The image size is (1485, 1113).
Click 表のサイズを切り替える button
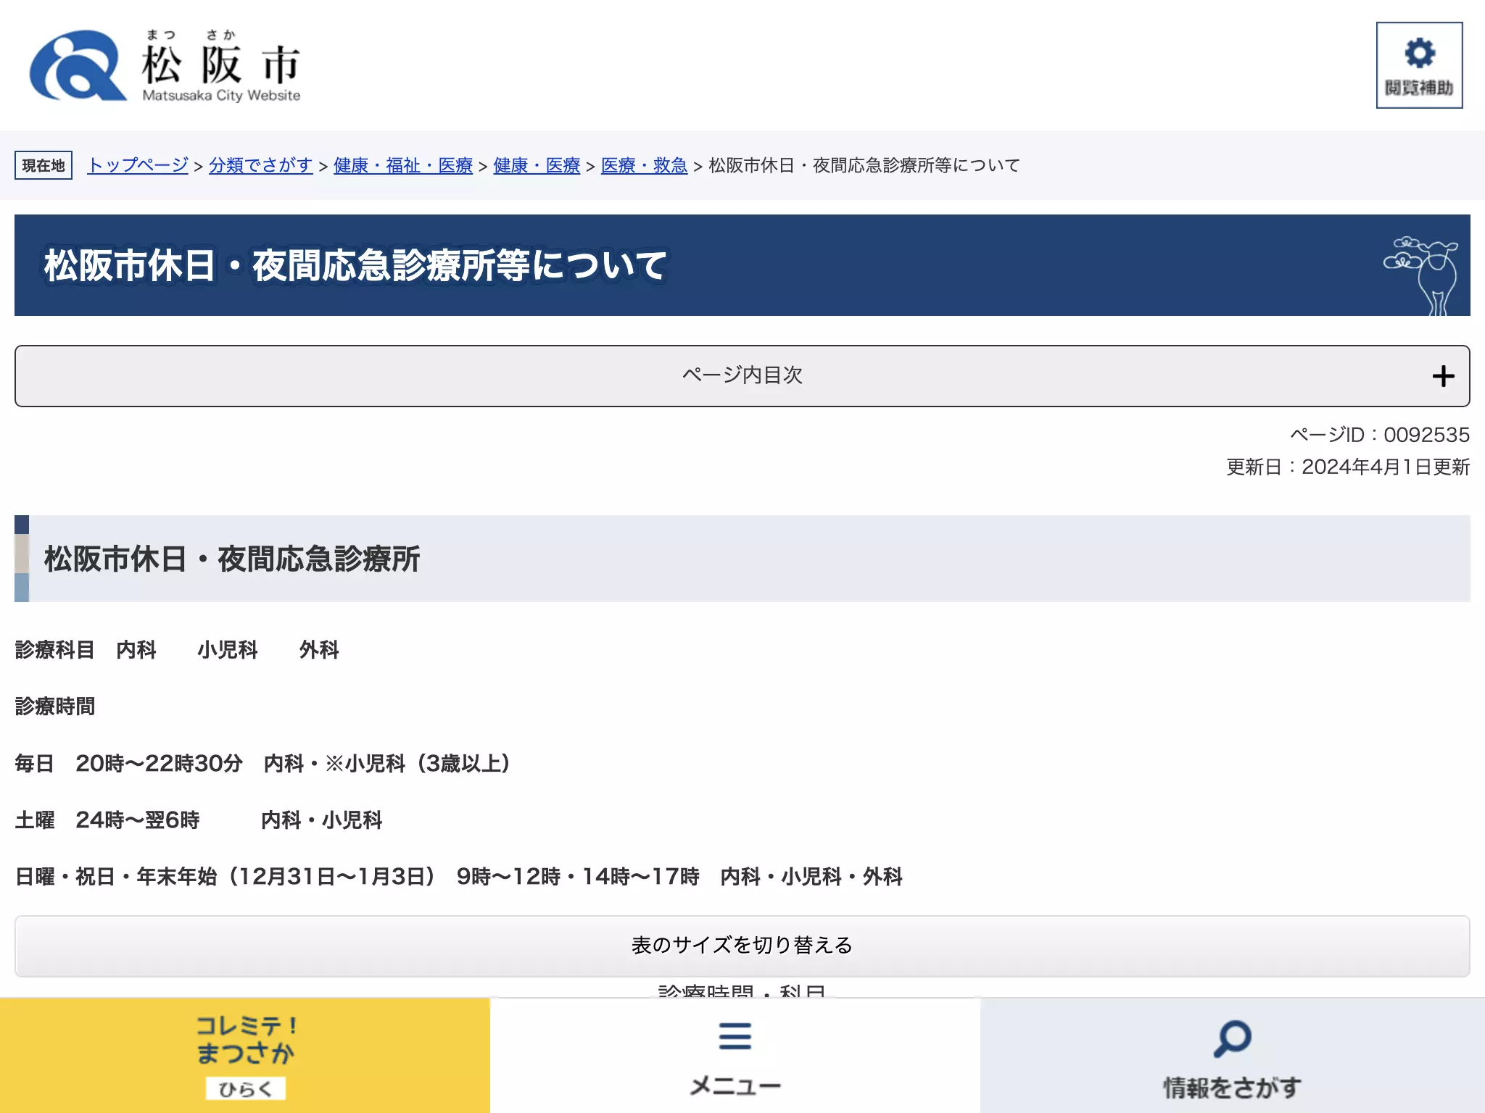point(742,946)
